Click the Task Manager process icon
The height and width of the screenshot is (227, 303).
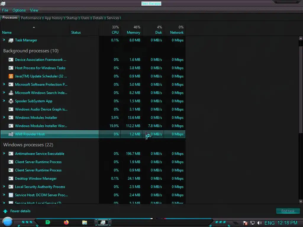tap(11, 40)
